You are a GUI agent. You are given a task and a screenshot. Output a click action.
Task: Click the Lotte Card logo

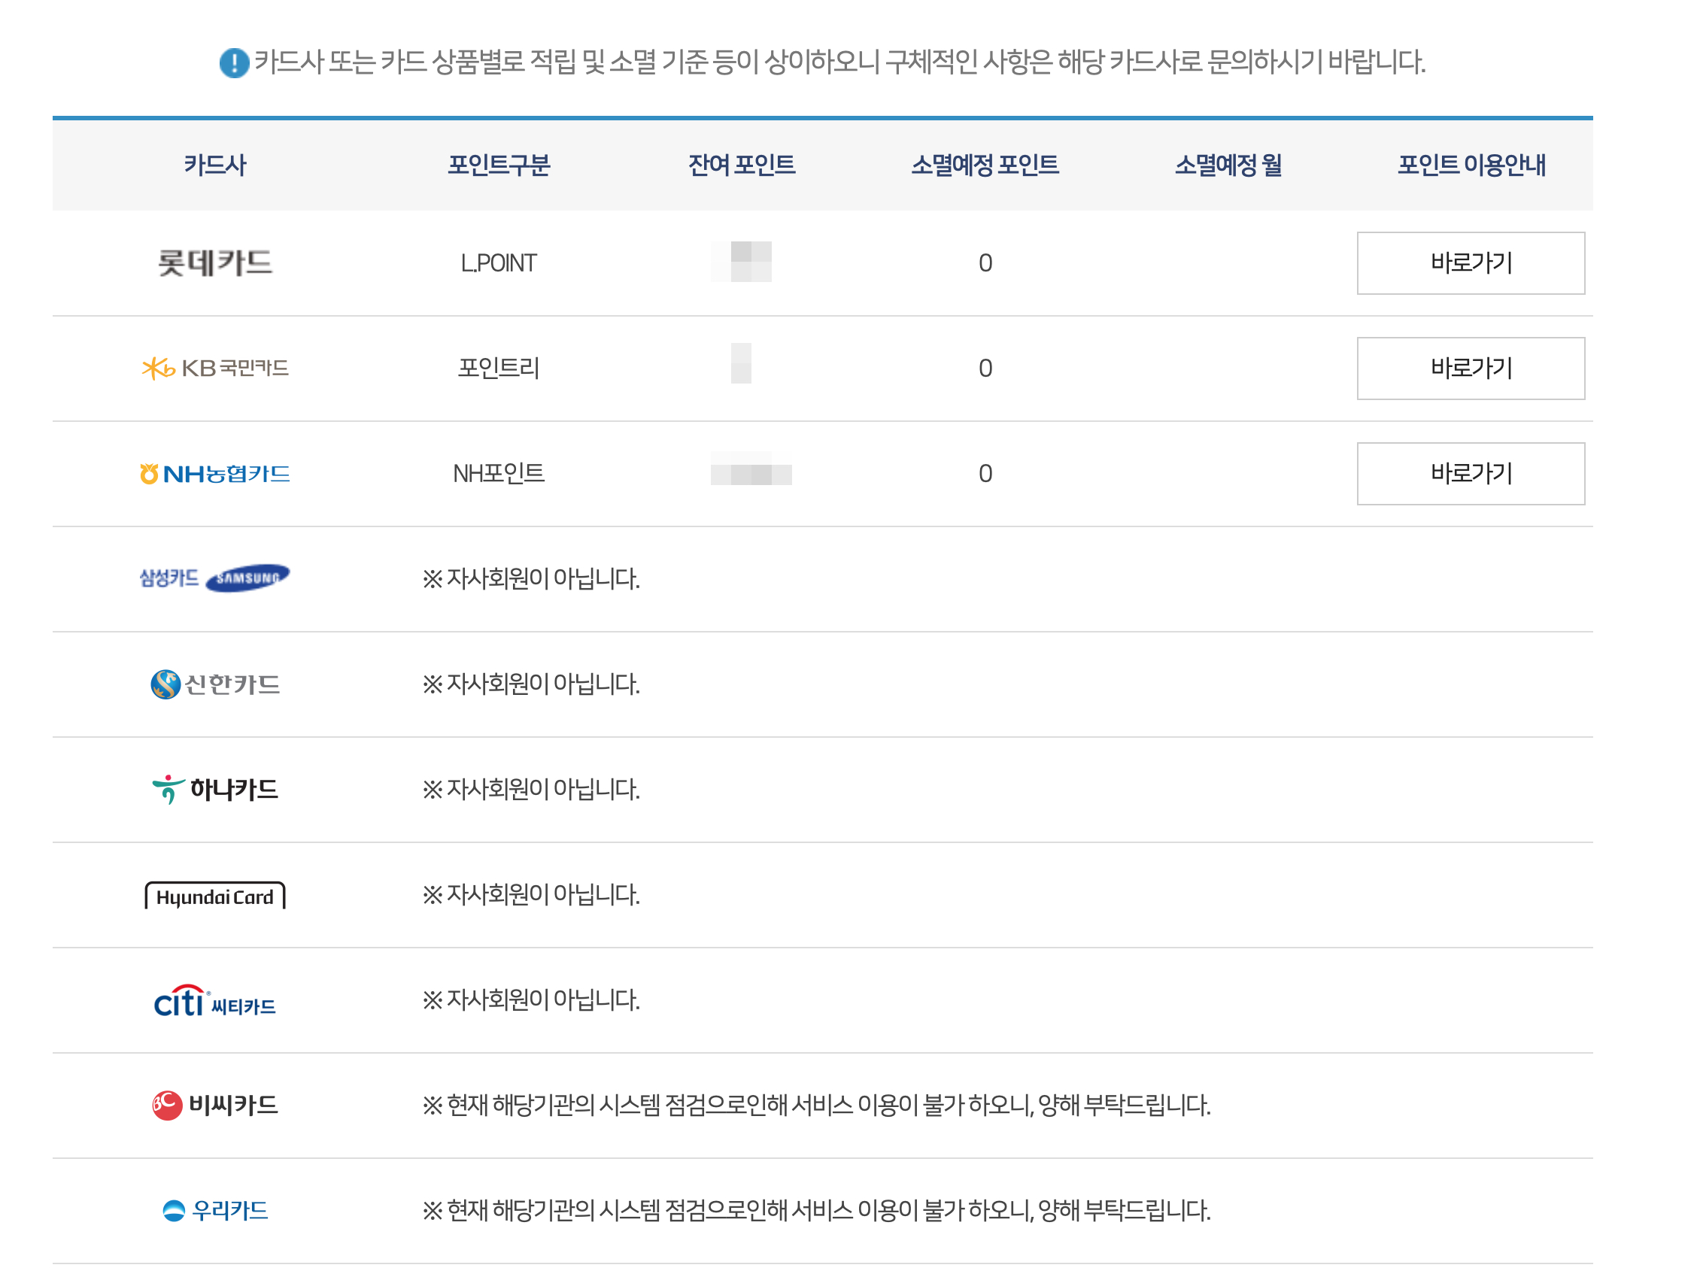coord(215,263)
